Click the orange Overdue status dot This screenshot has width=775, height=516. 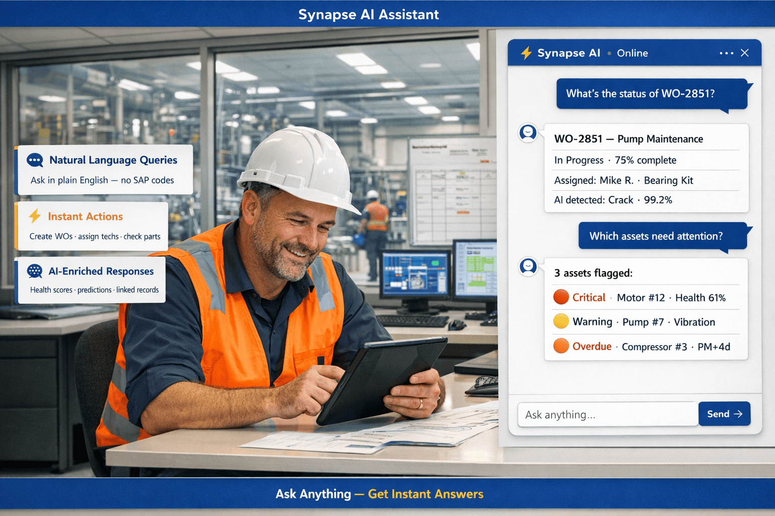[x=561, y=346]
